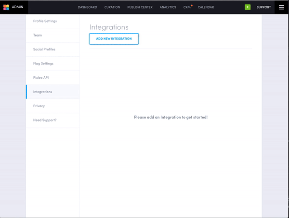Open the Privacy settings

tap(39, 106)
